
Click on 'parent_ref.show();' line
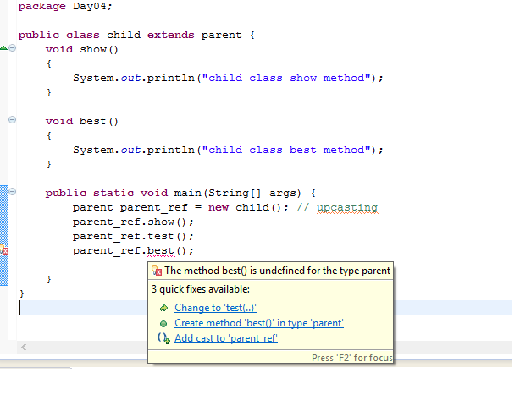tap(133, 222)
